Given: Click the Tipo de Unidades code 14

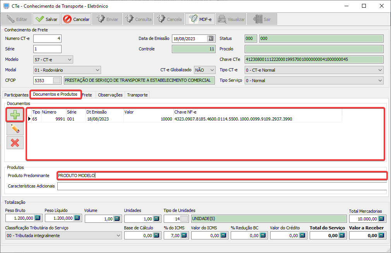Looking at the screenshot, I should coord(172,219).
